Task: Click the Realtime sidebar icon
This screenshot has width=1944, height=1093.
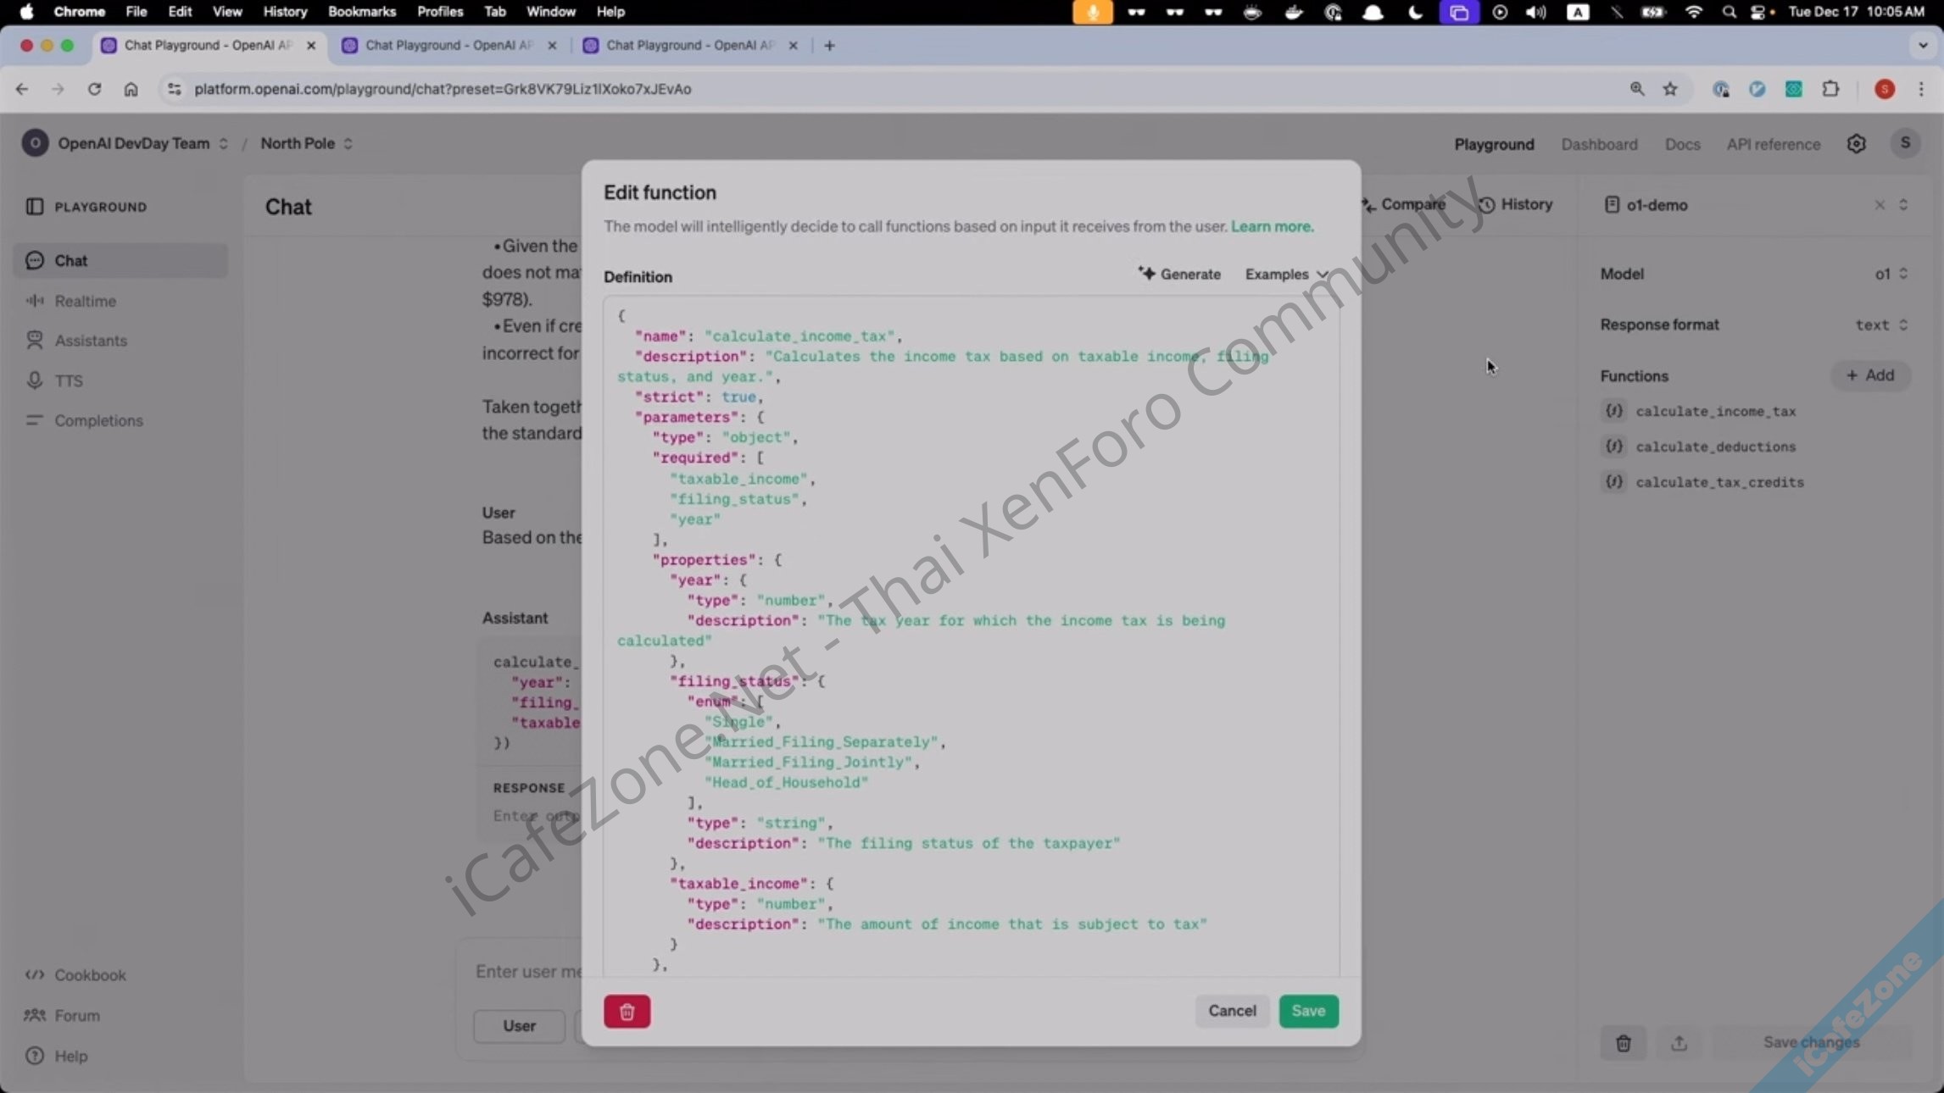Action: 35,301
